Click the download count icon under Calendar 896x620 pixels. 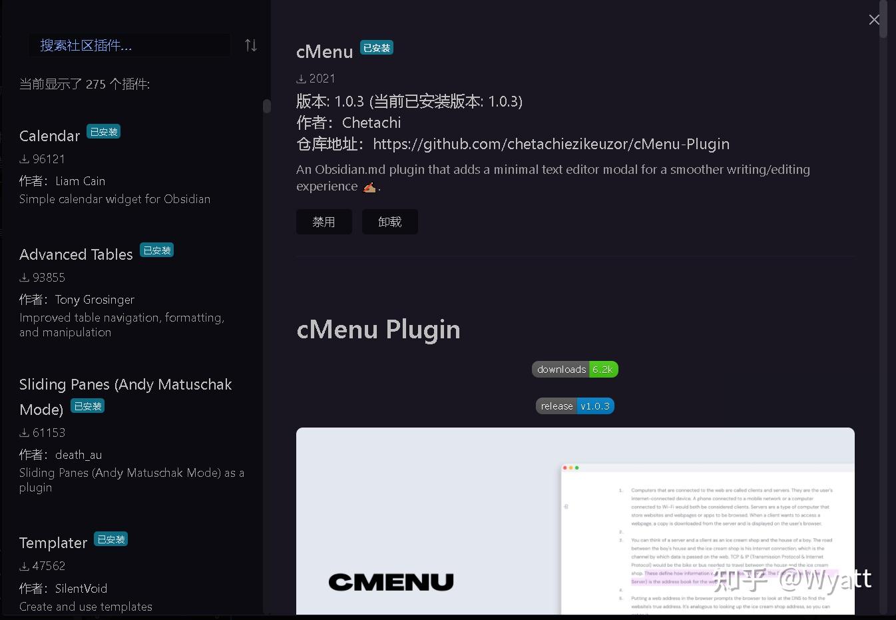click(x=25, y=158)
